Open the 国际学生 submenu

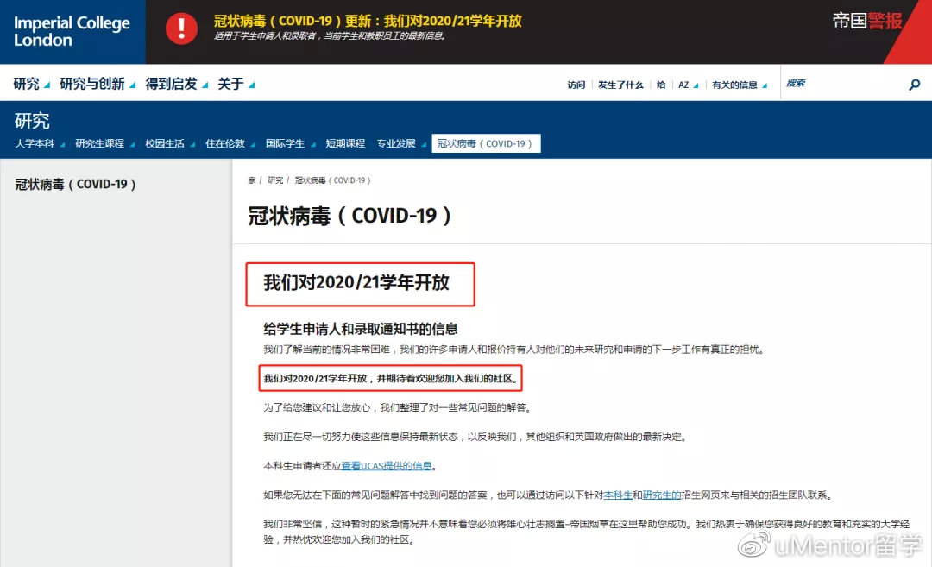coord(291,144)
